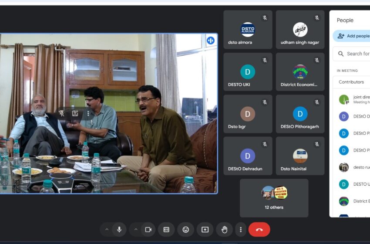Open the video tile's overlay three-dot menu
This screenshot has height=244, width=370.
click(88, 113)
